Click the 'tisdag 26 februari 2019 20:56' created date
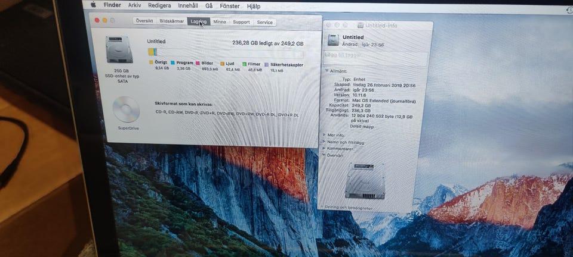 [384, 86]
